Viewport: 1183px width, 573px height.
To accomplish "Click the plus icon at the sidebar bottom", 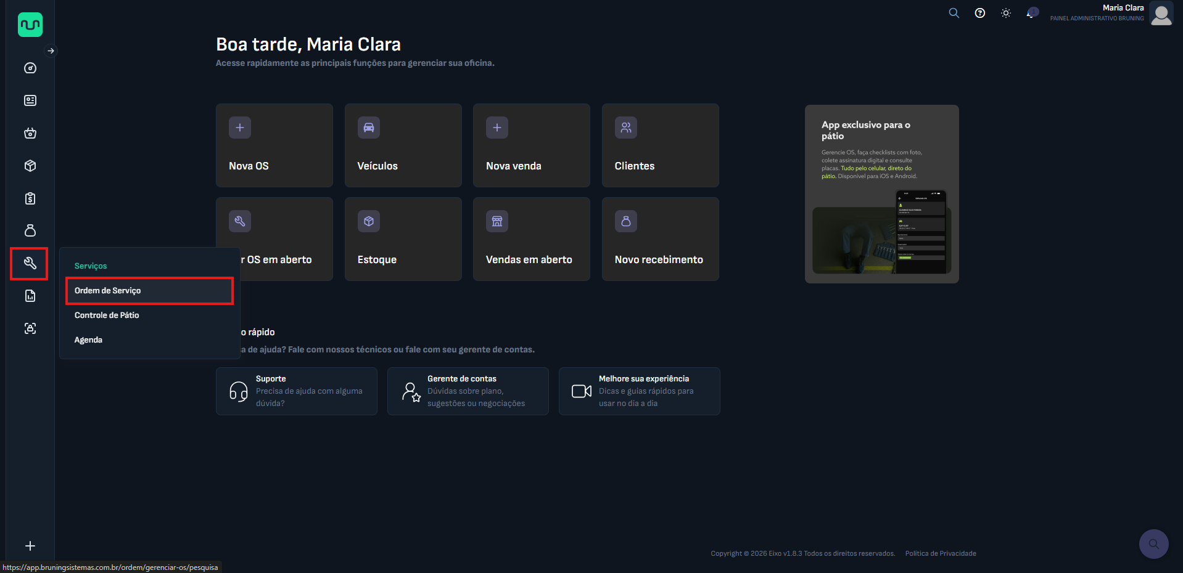I will pos(30,546).
